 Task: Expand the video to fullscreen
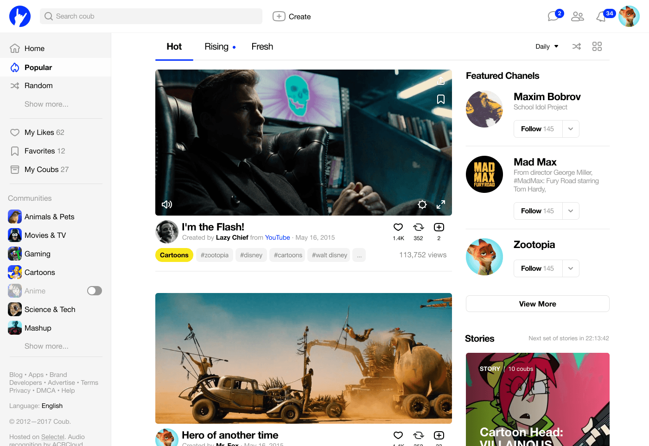click(441, 204)
